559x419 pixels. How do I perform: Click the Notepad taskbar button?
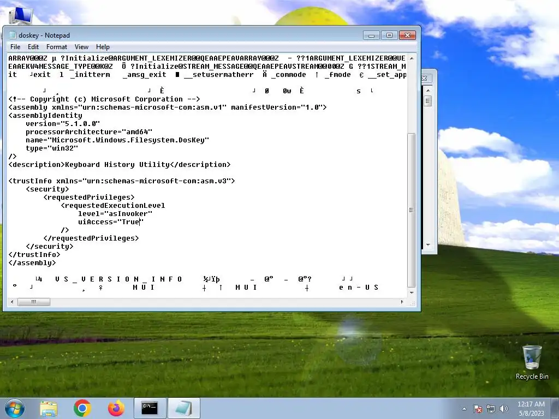183,408
